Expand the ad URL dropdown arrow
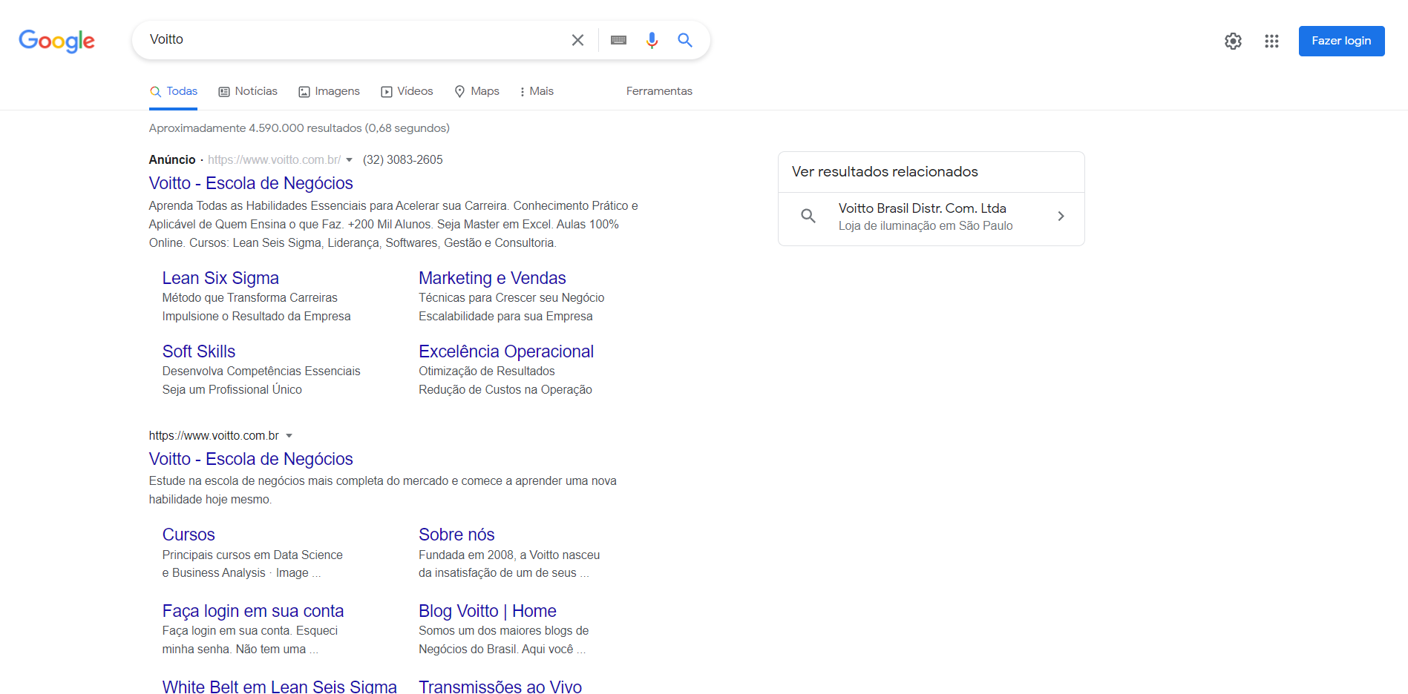The height and width of the screenshot is (694, 1408). pyautogui.click(x=349, y=160)
